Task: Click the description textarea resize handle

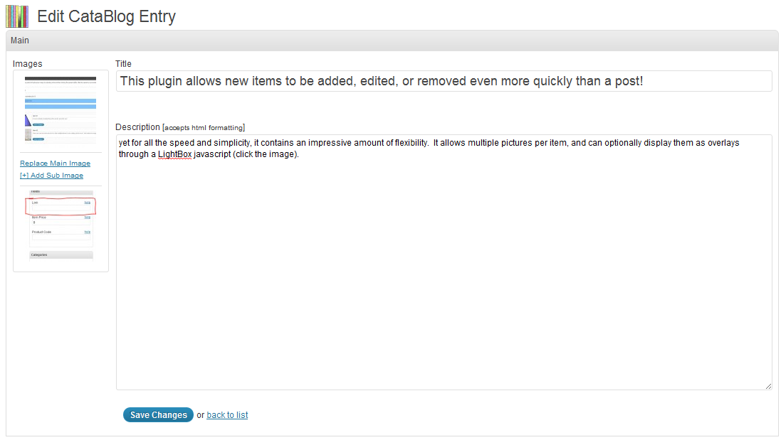Action: pyautogui.click(x=768, y=386)
